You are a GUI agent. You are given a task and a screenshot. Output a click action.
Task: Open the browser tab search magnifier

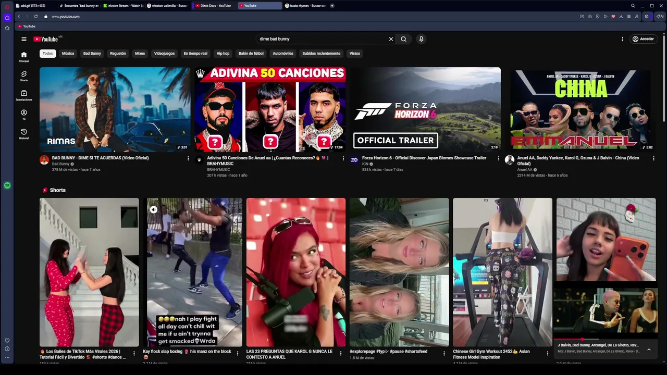[x=633, y=6]
